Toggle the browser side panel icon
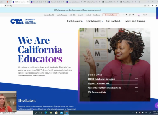Screen dimensions: 158x115 (x=156, y=6)
